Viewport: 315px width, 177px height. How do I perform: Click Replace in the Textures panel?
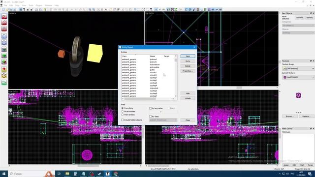pos(306,117)
